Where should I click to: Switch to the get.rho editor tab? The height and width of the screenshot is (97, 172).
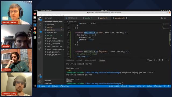tap(103, 18)
